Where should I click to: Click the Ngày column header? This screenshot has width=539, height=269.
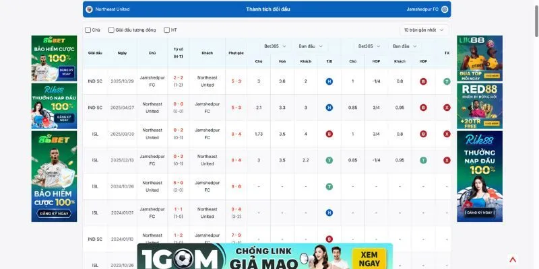(122, 53)
